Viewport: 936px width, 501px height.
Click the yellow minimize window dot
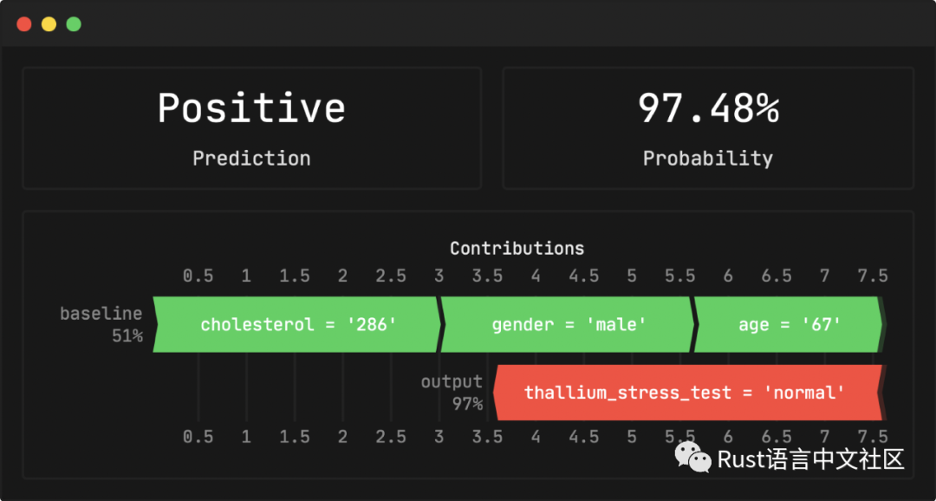pyautogui.click(x=49, y=24)
